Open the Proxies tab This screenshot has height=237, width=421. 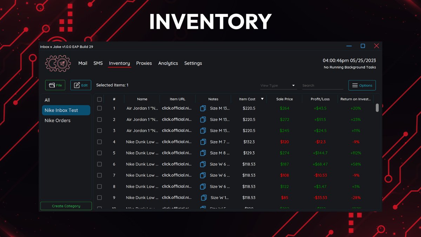144,63
